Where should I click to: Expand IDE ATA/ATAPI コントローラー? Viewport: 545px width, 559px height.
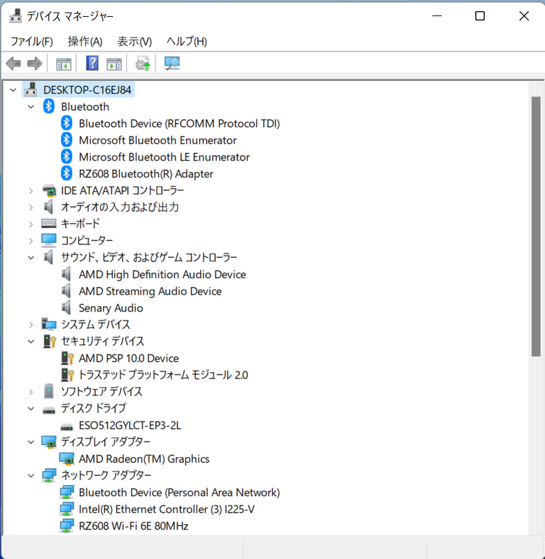31,191
